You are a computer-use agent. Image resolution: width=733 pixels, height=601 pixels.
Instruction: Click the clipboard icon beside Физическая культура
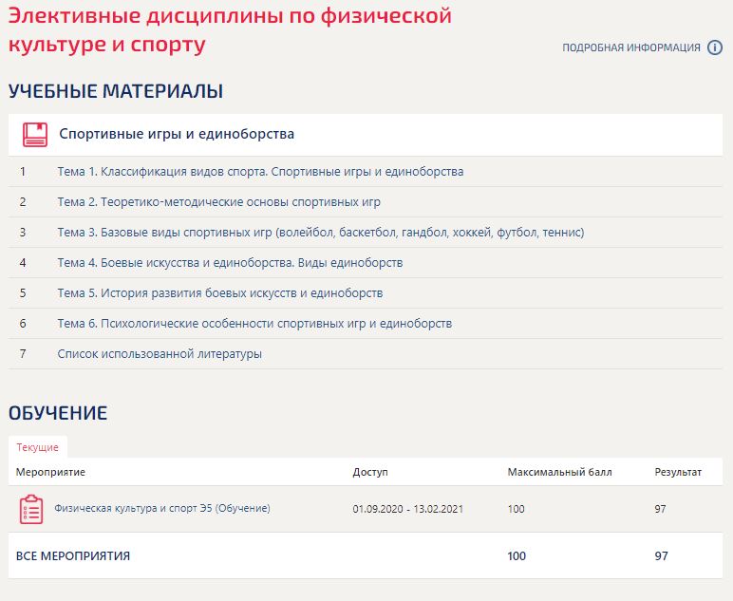(x=31, y=509)
